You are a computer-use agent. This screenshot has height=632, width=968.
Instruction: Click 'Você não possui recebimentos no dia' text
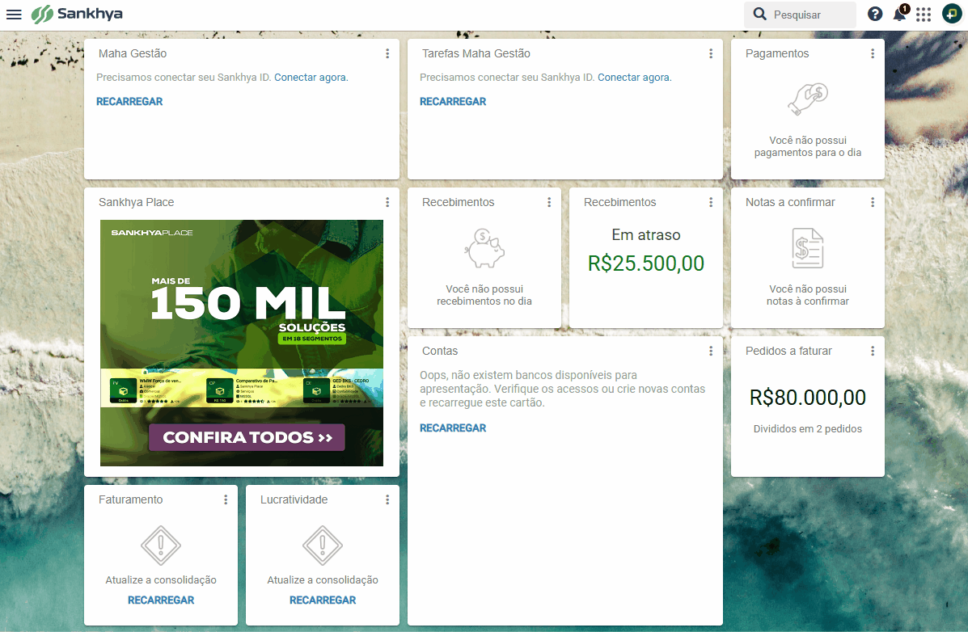pyautogui.click(x=484, y=296)
